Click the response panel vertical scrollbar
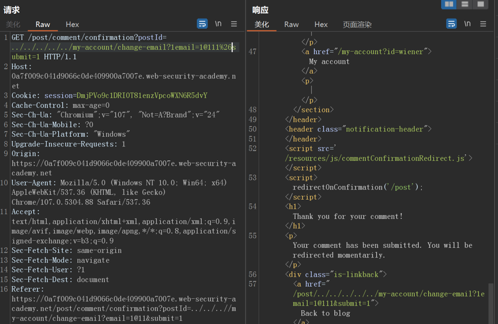 click(491, 304)
